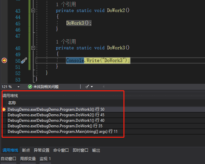
Task: Open the 121 % zoom dropdown
Action: [18, 87]
